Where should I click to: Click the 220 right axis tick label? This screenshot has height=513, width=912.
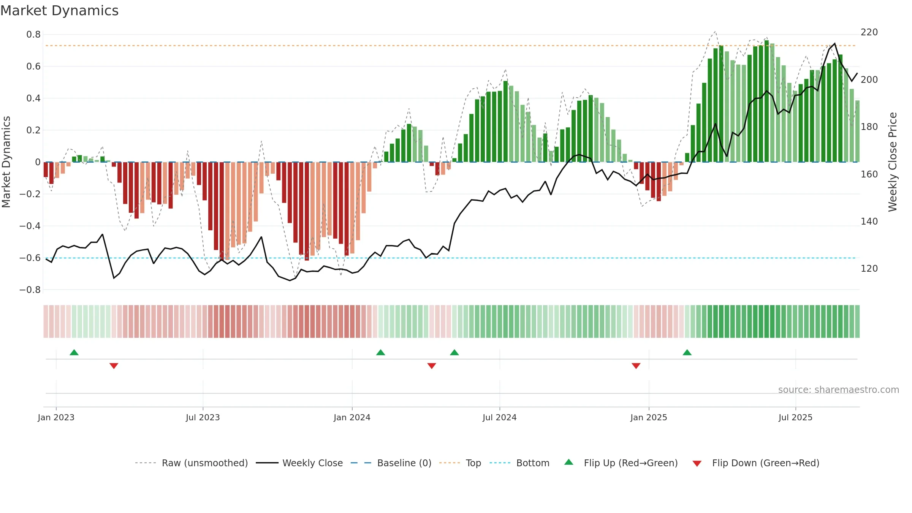(x=869, y=32)
